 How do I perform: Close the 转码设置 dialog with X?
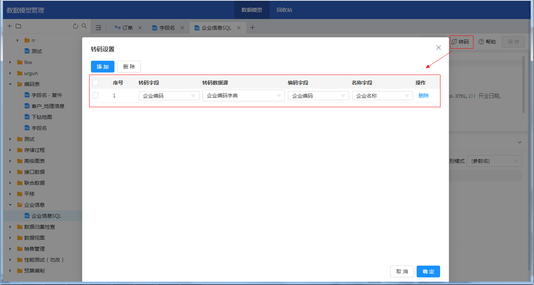point(438,48)
